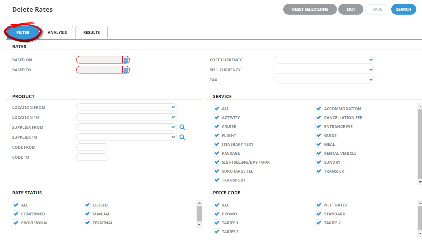Toggle the Guide service checkbox
Screen dimensions: 422x240
(319, 135)
